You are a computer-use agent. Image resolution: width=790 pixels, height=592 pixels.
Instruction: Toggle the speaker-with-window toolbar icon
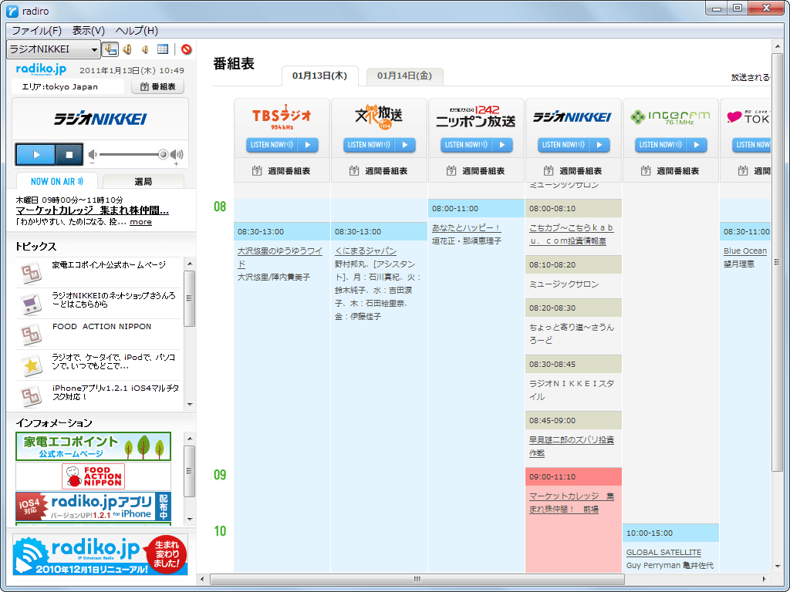point(110,49)
